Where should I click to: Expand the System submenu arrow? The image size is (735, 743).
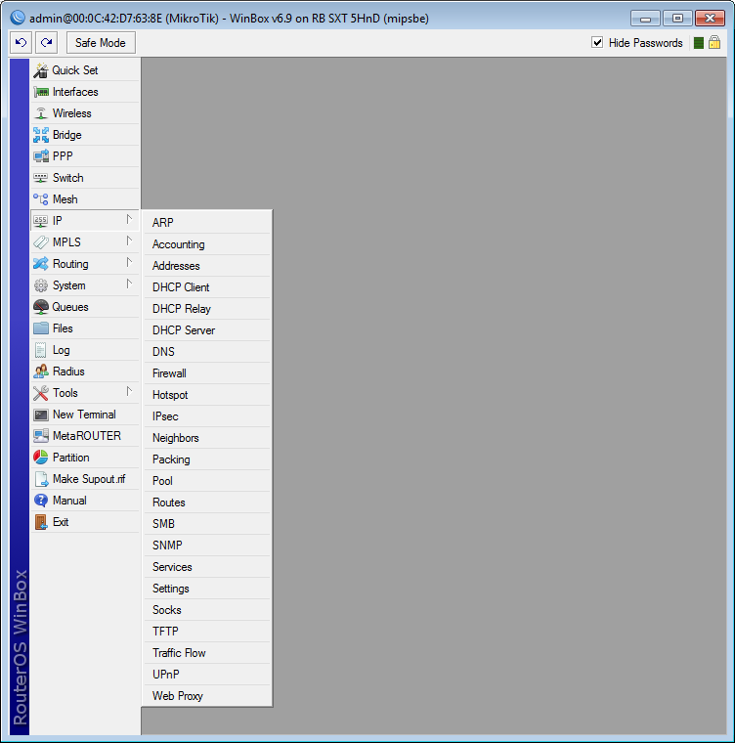[129, 284]
